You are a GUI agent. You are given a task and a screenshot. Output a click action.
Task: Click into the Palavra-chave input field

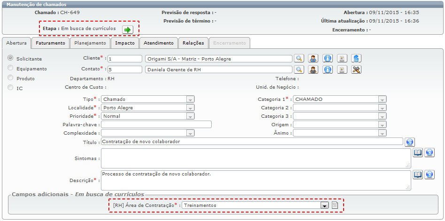(x=156, y=124)
